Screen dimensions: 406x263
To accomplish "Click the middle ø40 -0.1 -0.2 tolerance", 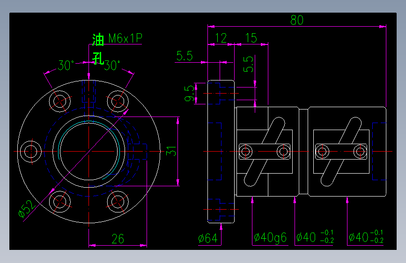I will coord(315,237).
